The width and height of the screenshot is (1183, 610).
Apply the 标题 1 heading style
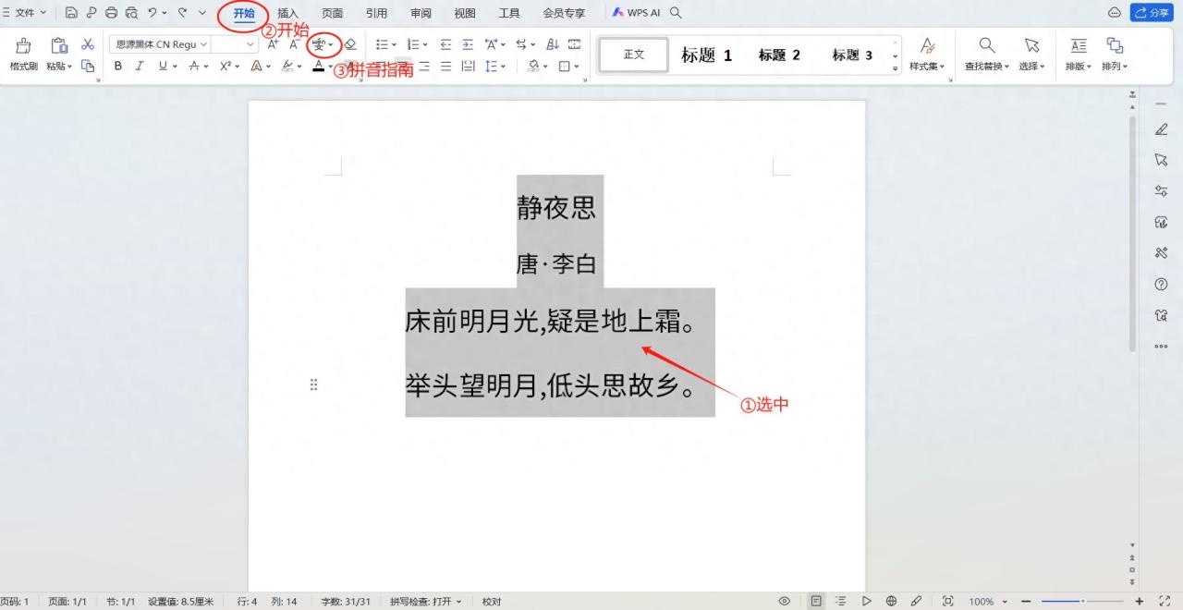[x=707, y=55]
